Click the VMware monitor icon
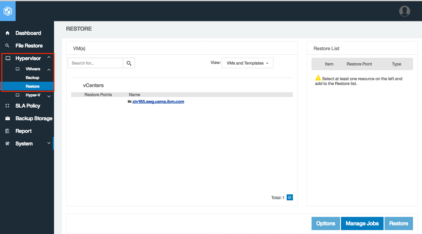This screenshot has height=234, width=422. pyautogui.click(x=17, y=69)
